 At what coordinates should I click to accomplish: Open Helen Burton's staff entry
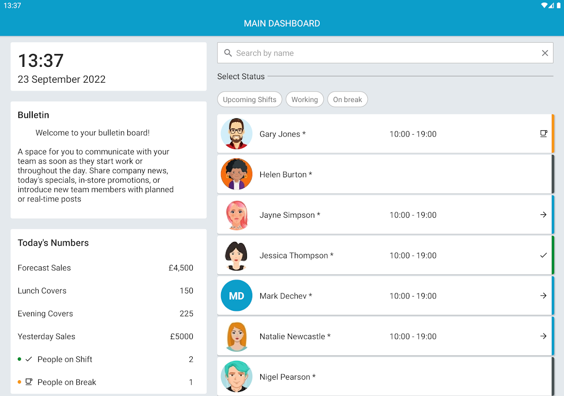[x=386, y=174]
